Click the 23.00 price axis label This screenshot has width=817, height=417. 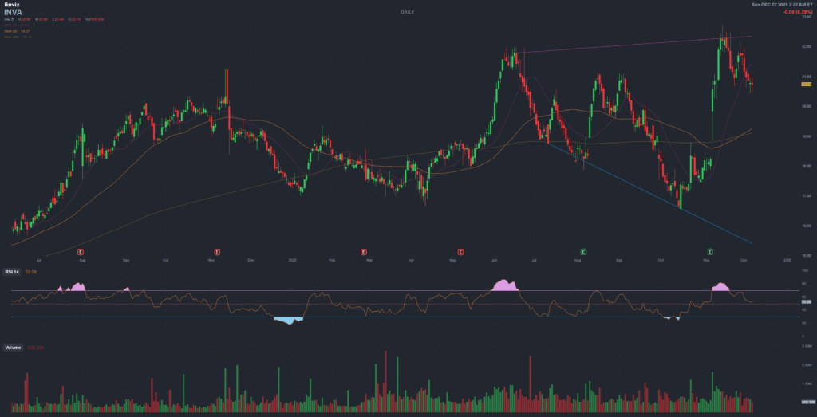[x=807, y=18]
